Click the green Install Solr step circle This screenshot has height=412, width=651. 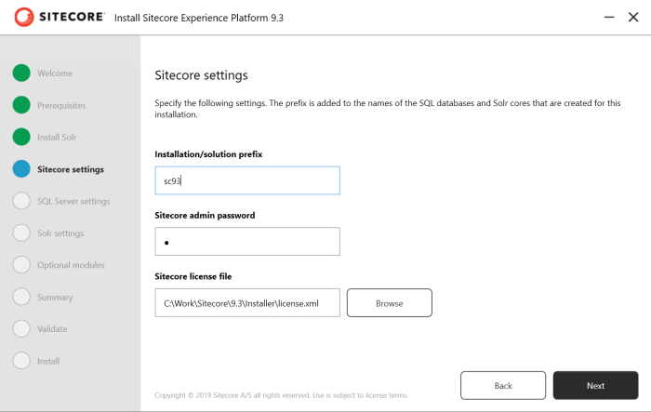tap(21, 137)
